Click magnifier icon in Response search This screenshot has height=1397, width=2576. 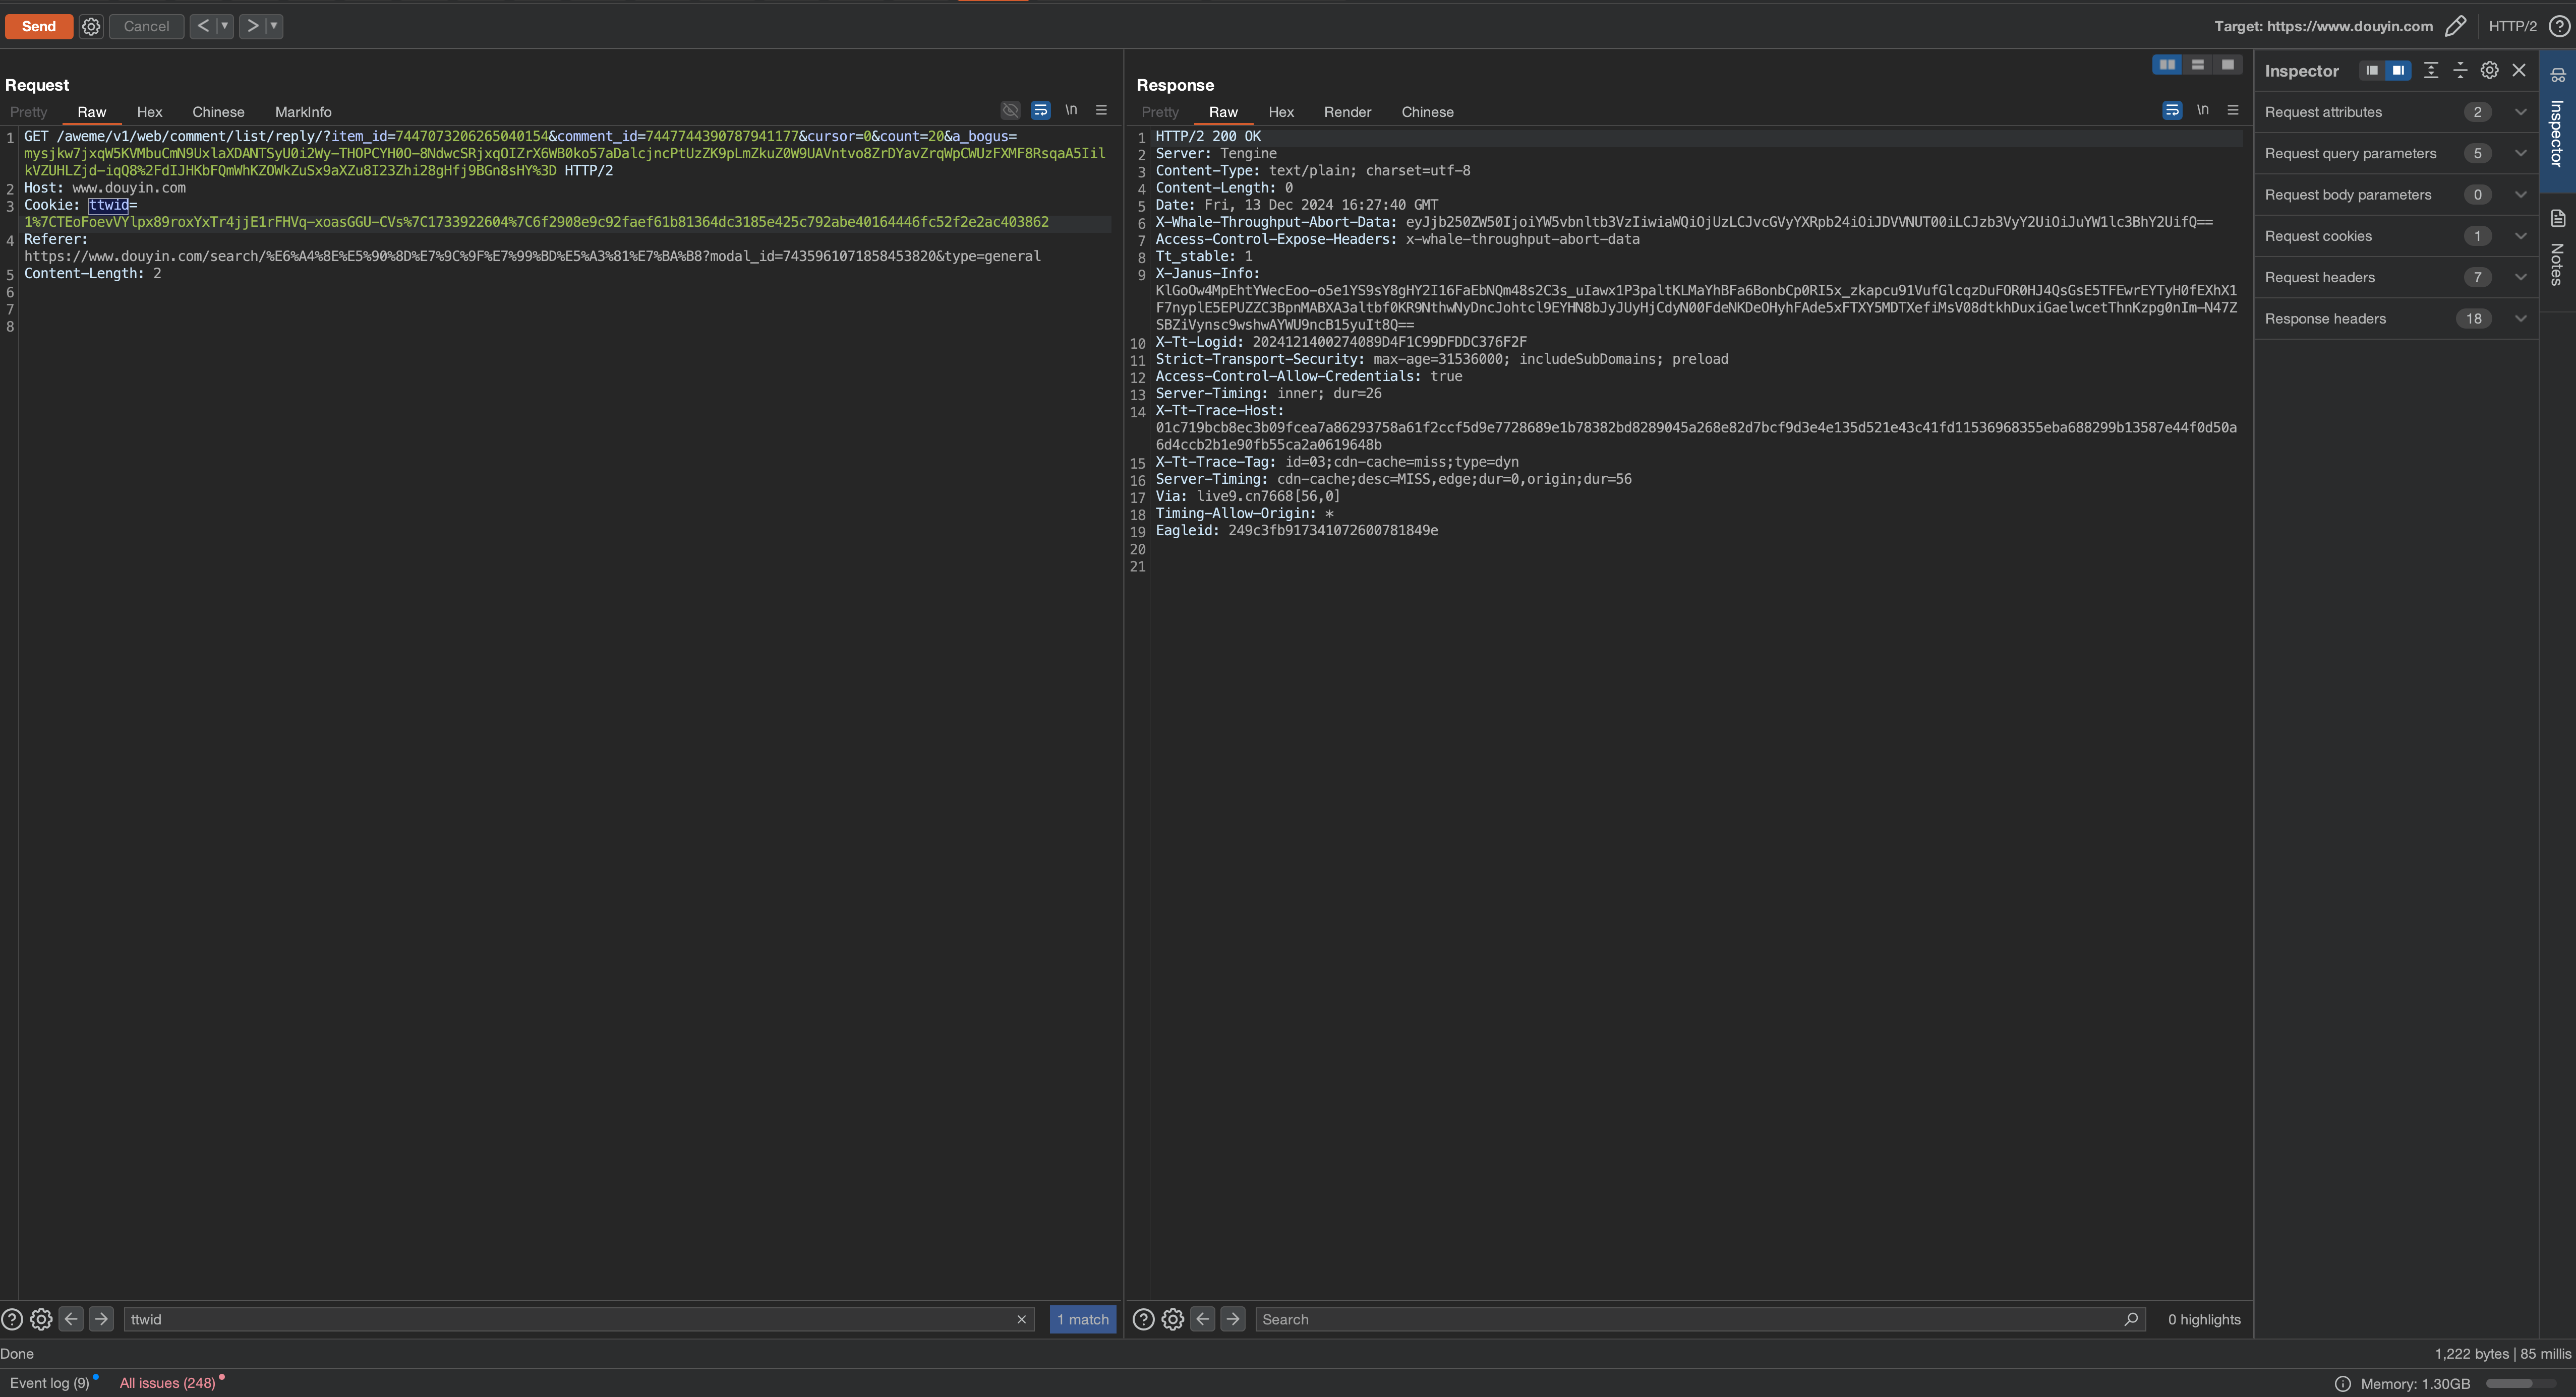pos(2131,1319)
